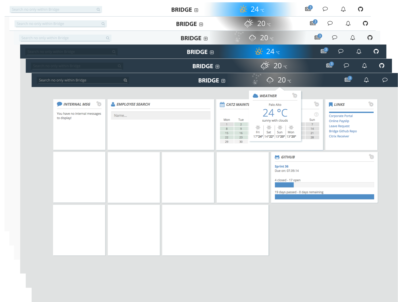Open the Sprint 36 link
398x302 pixels.
coord(281,166)
